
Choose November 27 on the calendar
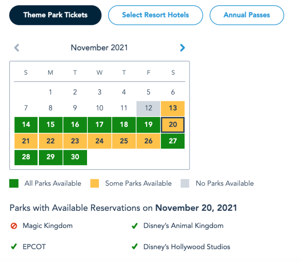click(173, 141)
